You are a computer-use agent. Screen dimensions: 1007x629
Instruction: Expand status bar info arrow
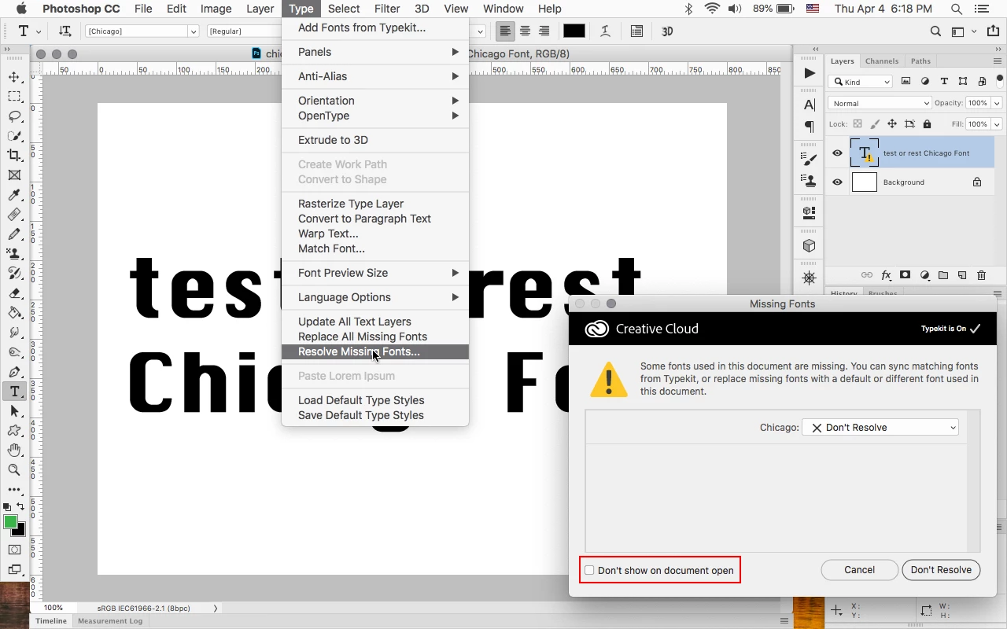[216, 608]
